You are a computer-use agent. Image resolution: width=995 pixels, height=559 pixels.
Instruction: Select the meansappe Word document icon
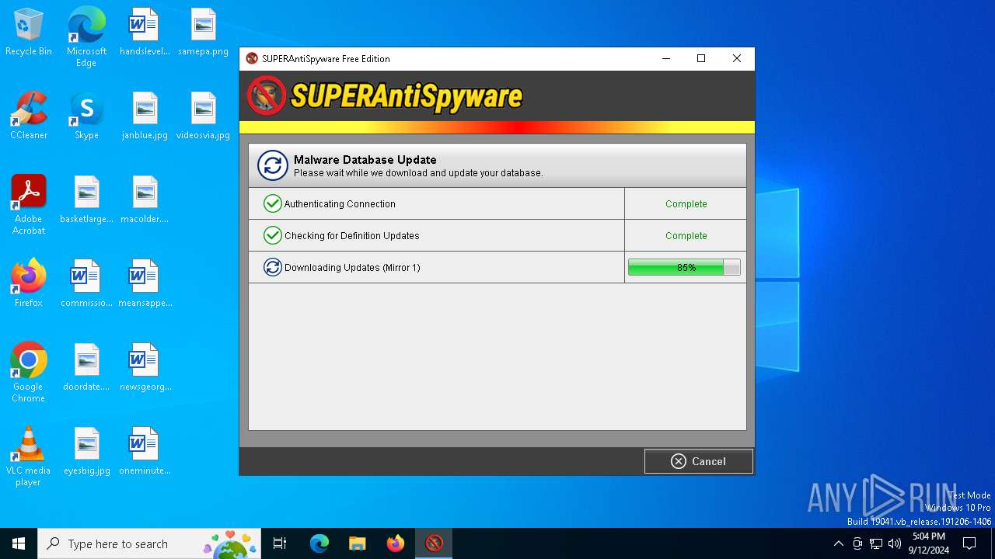tap(145, 283)
